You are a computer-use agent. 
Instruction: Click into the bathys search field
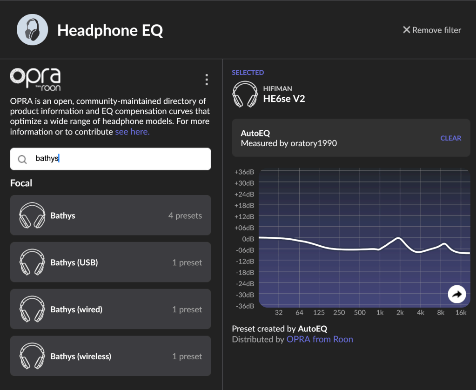click(x=121, y=159)
